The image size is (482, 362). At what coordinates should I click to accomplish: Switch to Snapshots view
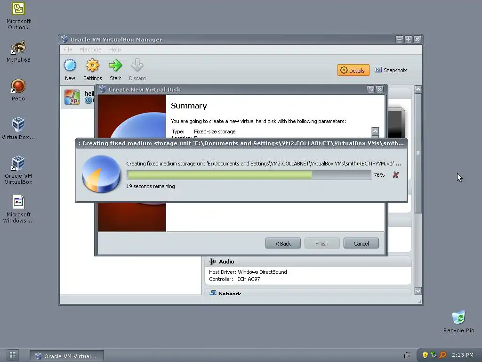pyautogui.click(x=391, y=70)
